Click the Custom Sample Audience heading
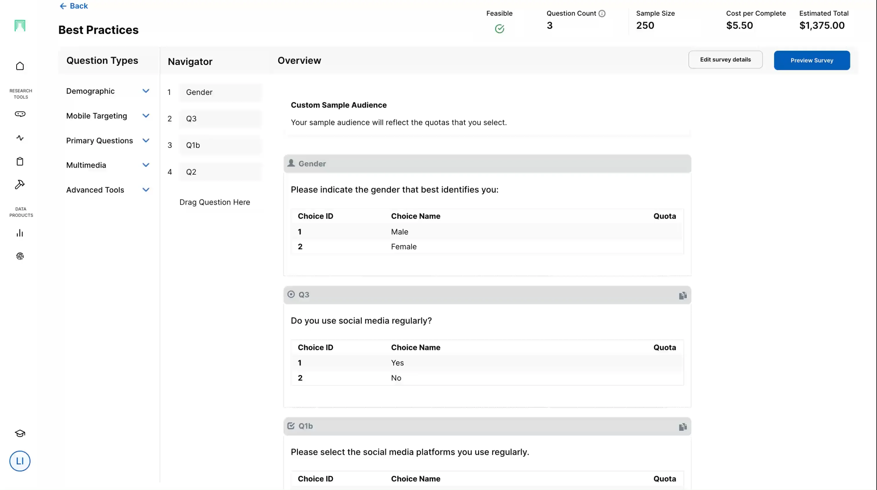Screen dimensions: 877x490 [x=339, y=105]
